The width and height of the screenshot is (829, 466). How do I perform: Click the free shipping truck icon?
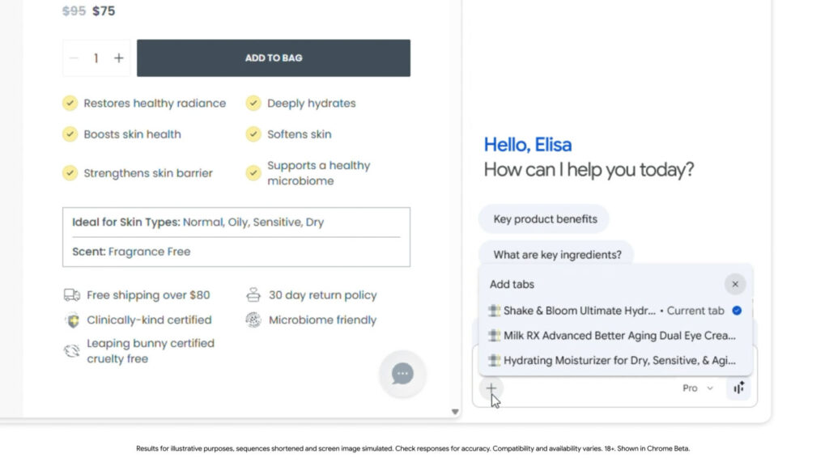pos(72,295)
